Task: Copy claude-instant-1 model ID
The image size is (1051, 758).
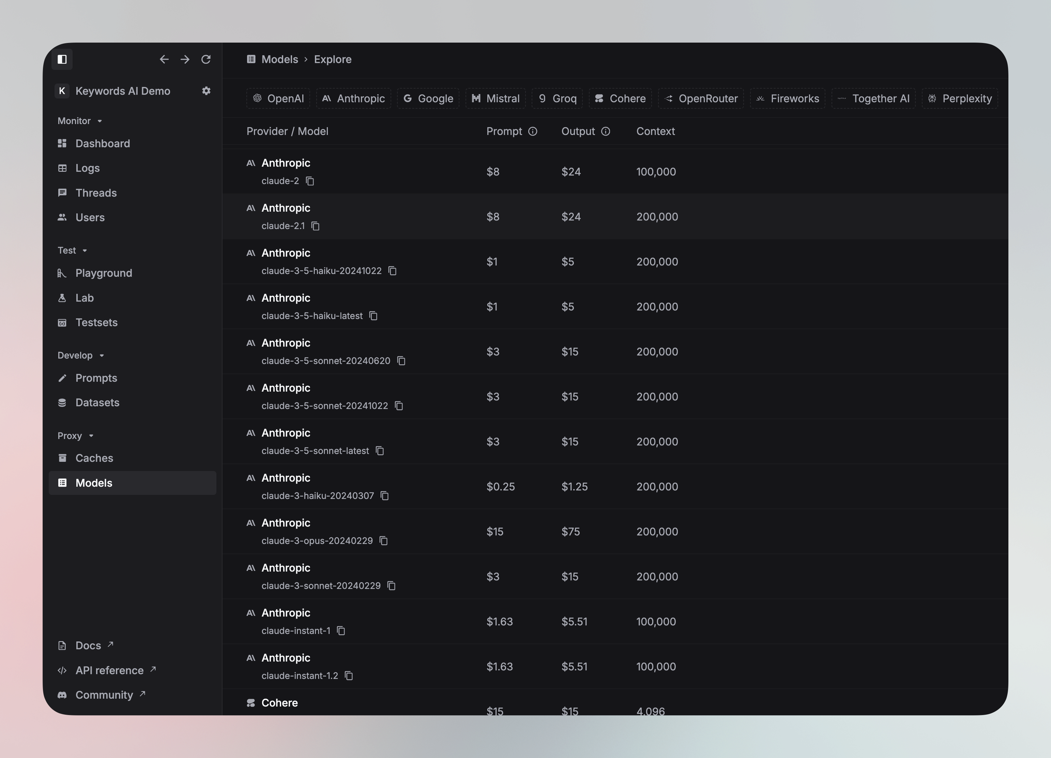Action: pos(341,631)
